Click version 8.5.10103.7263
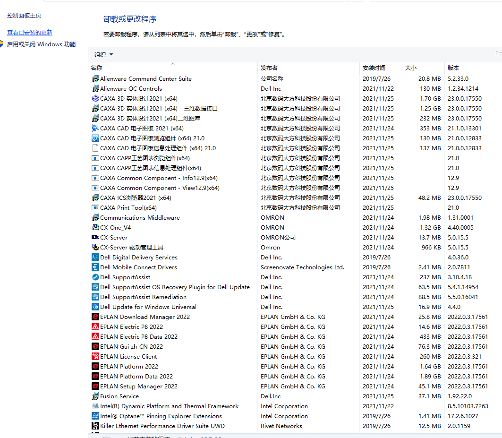Screen dimensions: 502x438 click(468, 406)
